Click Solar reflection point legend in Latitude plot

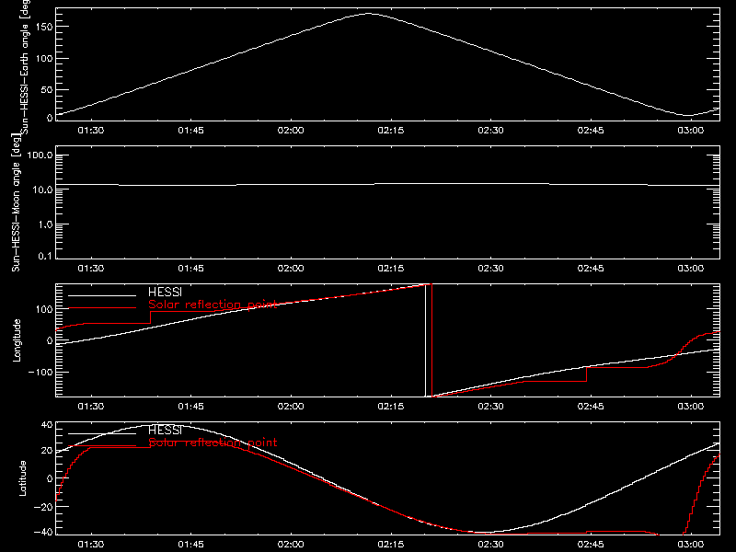213,443
